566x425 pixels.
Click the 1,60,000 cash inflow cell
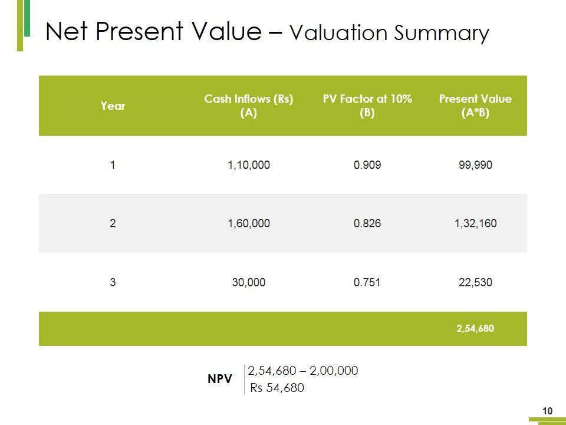(x=249, y=223)
